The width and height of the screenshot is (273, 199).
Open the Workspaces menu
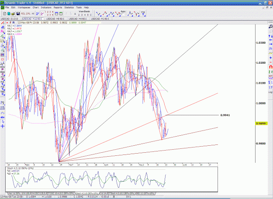(24, 7)
